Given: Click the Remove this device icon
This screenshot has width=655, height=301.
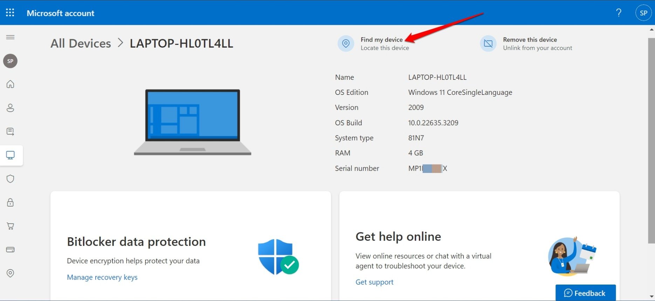Looking at the screenshot, I should [488, 43].
